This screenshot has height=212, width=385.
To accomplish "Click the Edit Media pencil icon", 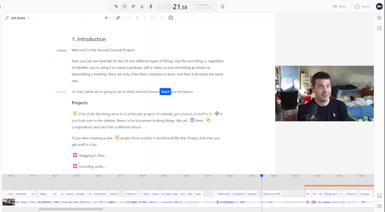I will click(x=7, y=18).
